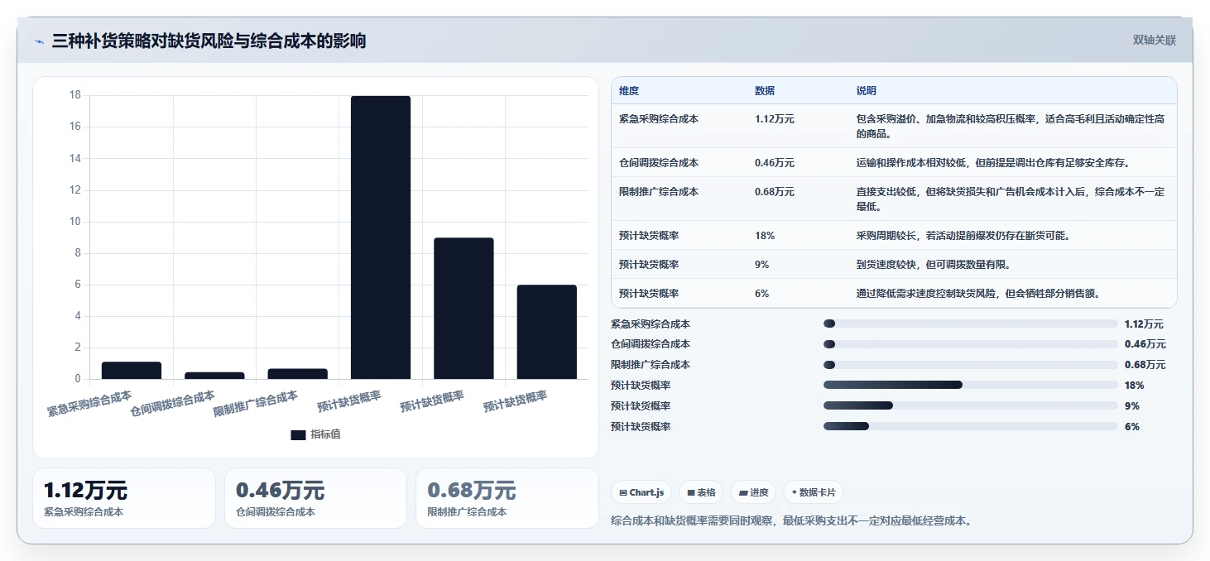Viewport: 1210px width, 561px height.
Task: Click the y-axis tick label 16
Action: (x=75, y=127)
